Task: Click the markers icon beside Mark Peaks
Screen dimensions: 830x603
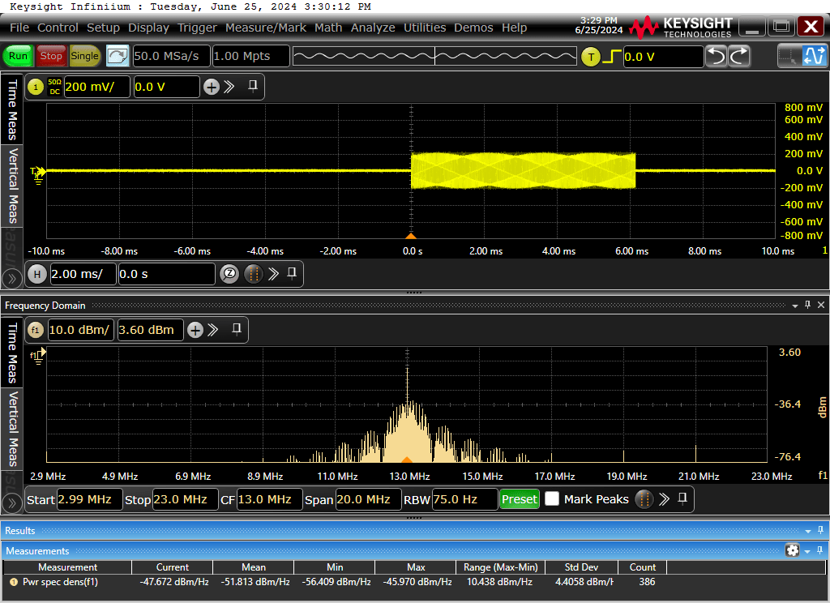Action: [x=644, y=499]
